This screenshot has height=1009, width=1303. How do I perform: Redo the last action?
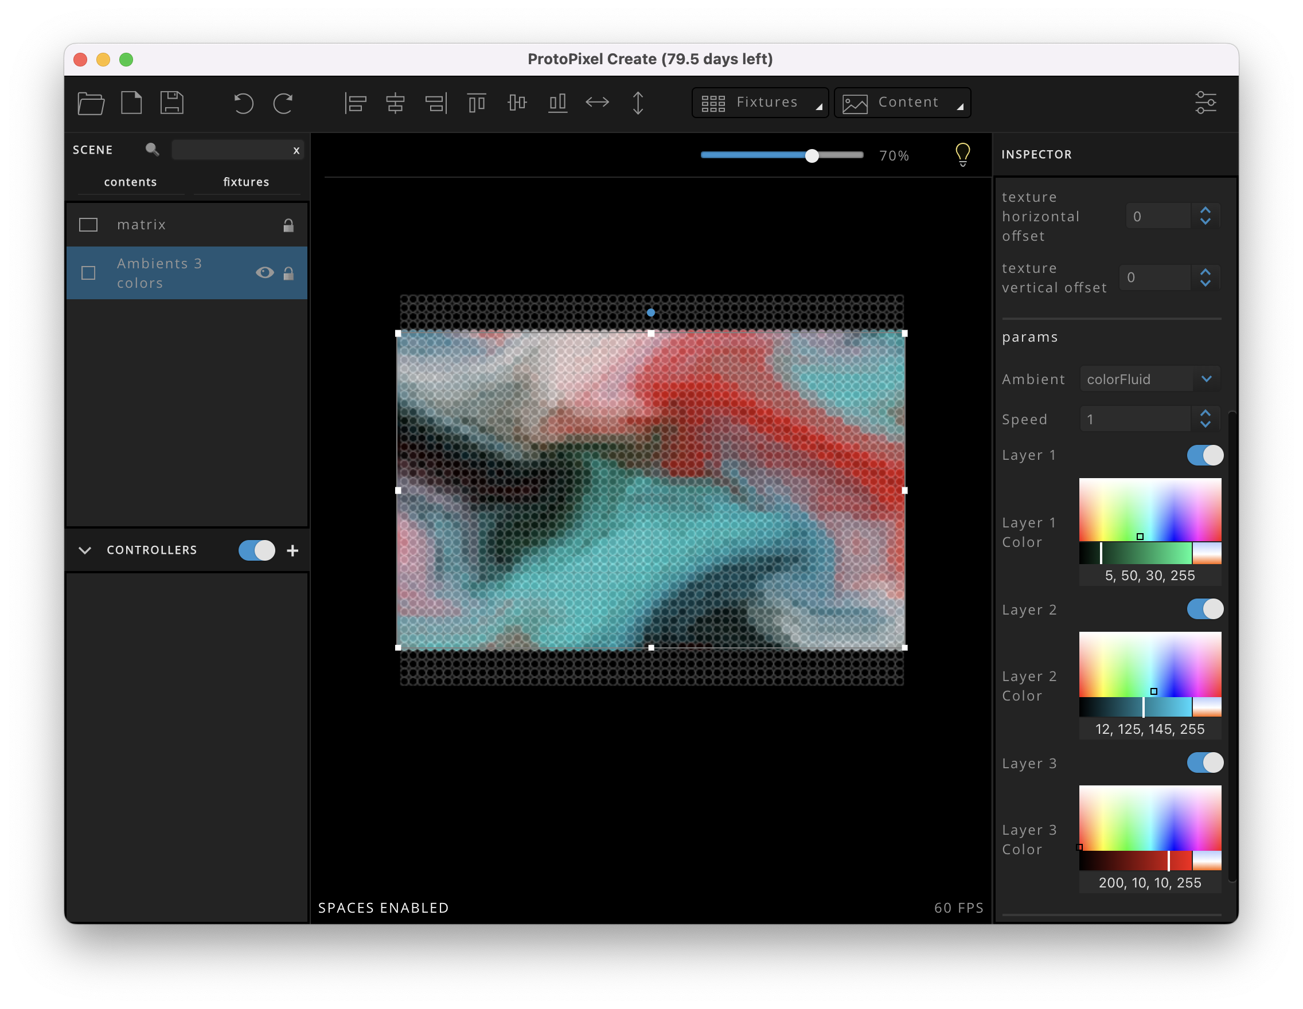(283, 103)
